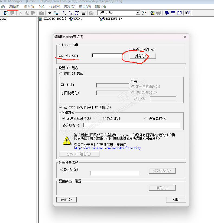
Task: Click the Cut scissors icon
Action: (20, 13)
